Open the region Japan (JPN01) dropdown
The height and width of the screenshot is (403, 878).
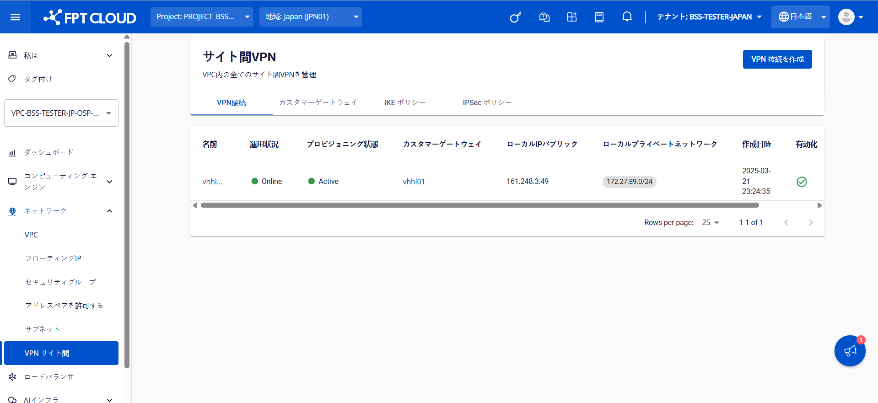(311, 17)
